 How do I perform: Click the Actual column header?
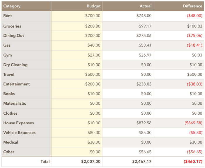click(x=128, y=6)
